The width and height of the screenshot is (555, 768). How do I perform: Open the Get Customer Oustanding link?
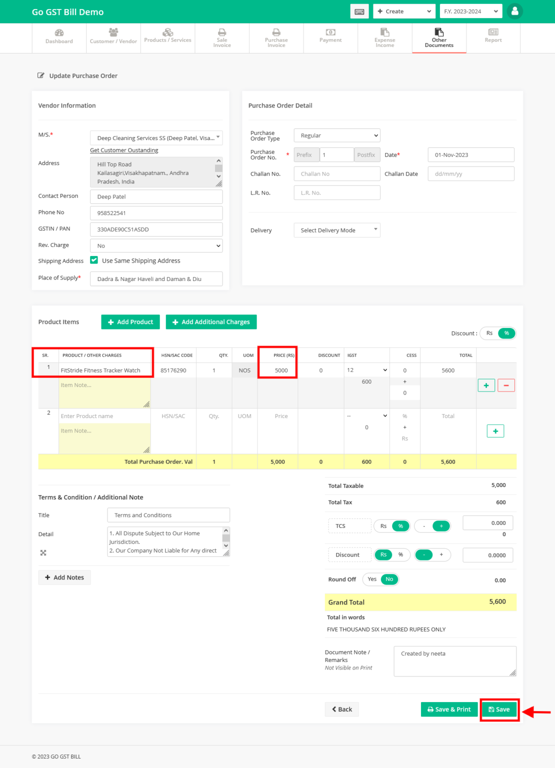pyautogui.click(x=123, y=150)
